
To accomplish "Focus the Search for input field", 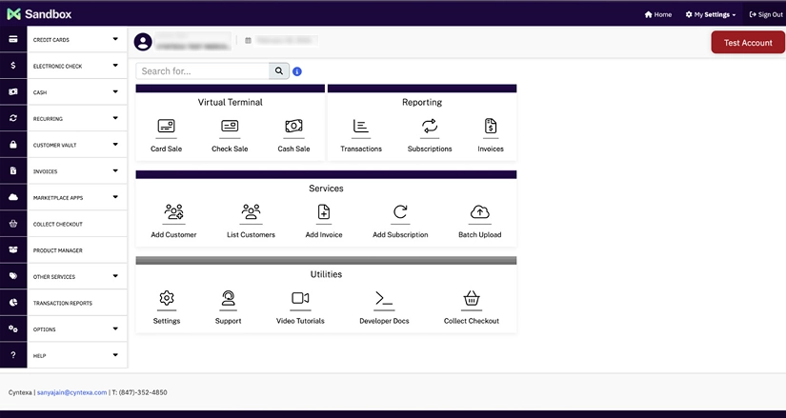I will [x=203, y=71].
